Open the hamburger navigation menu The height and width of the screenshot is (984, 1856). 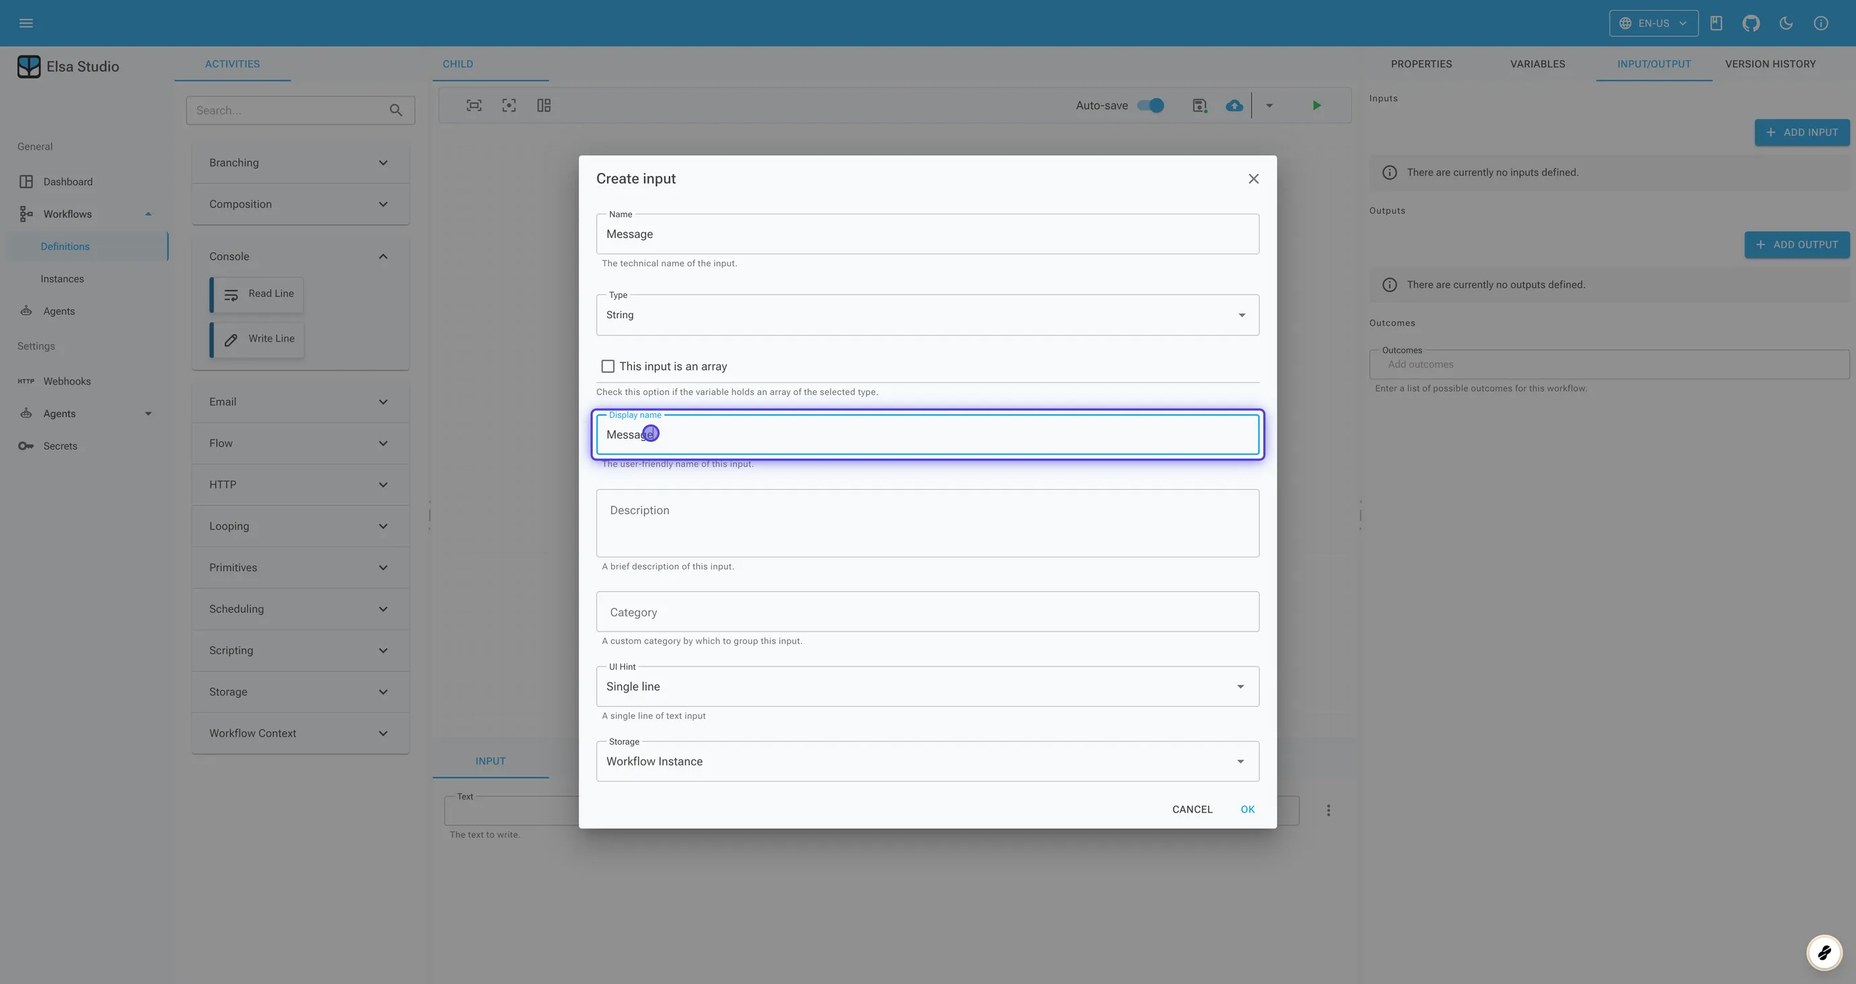point(26,23)
